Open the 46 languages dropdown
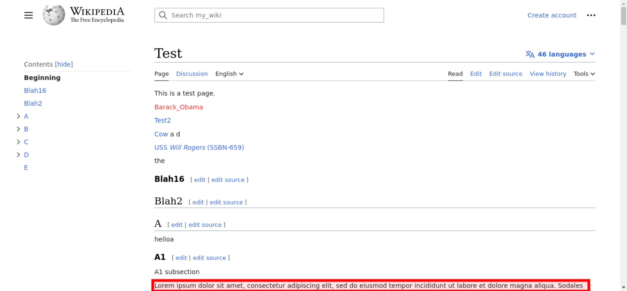 (561, 54)
